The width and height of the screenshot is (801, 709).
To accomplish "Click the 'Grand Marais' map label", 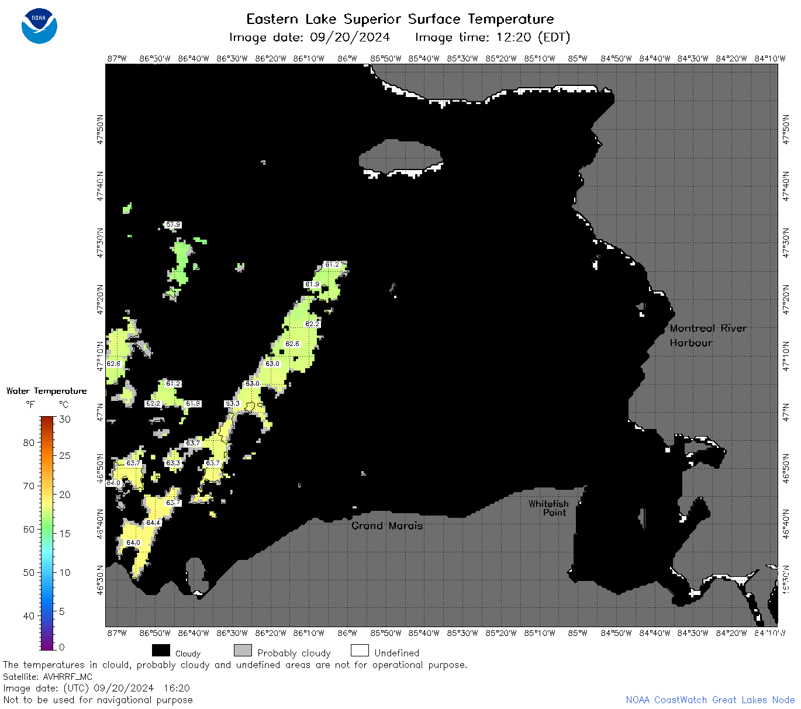I will pos(387,526).
